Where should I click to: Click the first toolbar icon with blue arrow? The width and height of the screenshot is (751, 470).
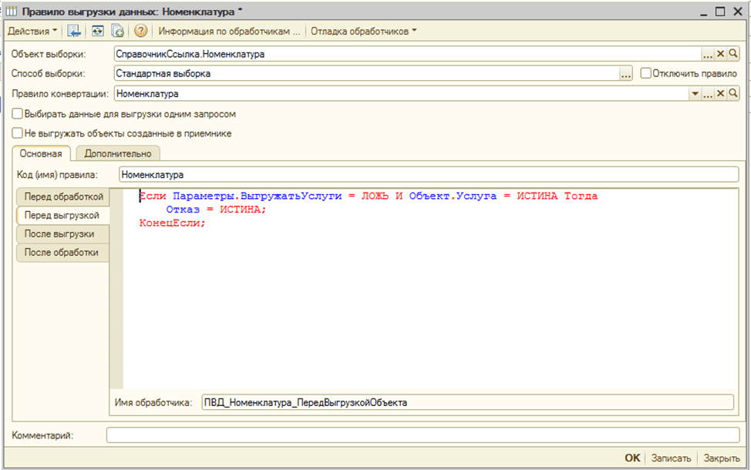point(74,32)
